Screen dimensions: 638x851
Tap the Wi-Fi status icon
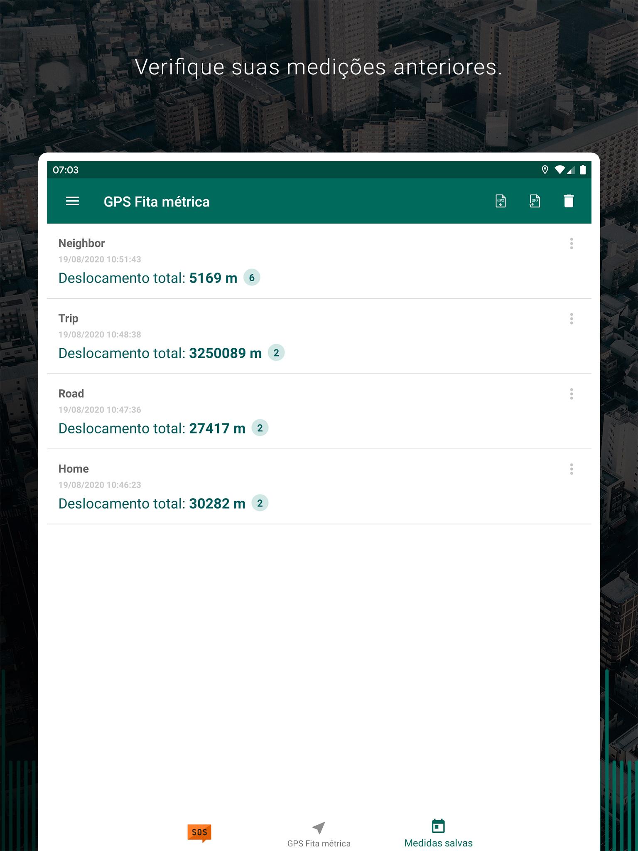click(560, 170)
